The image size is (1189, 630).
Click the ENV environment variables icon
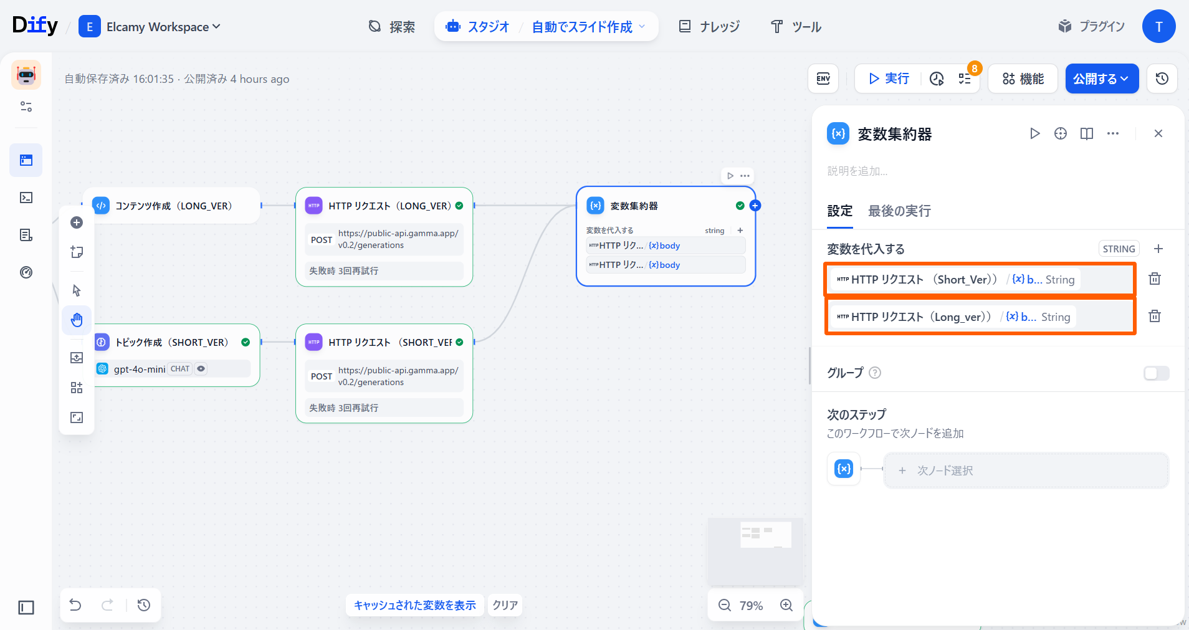point(823,79)
